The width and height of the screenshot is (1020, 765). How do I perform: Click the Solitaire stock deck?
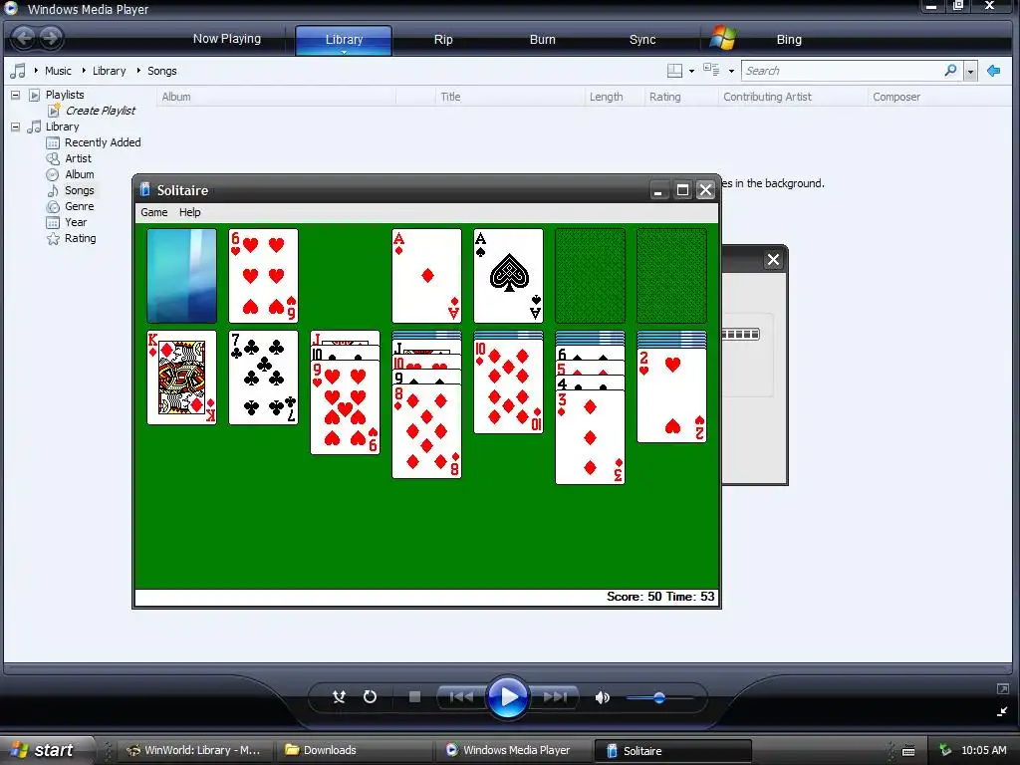(x=181, y=276)
